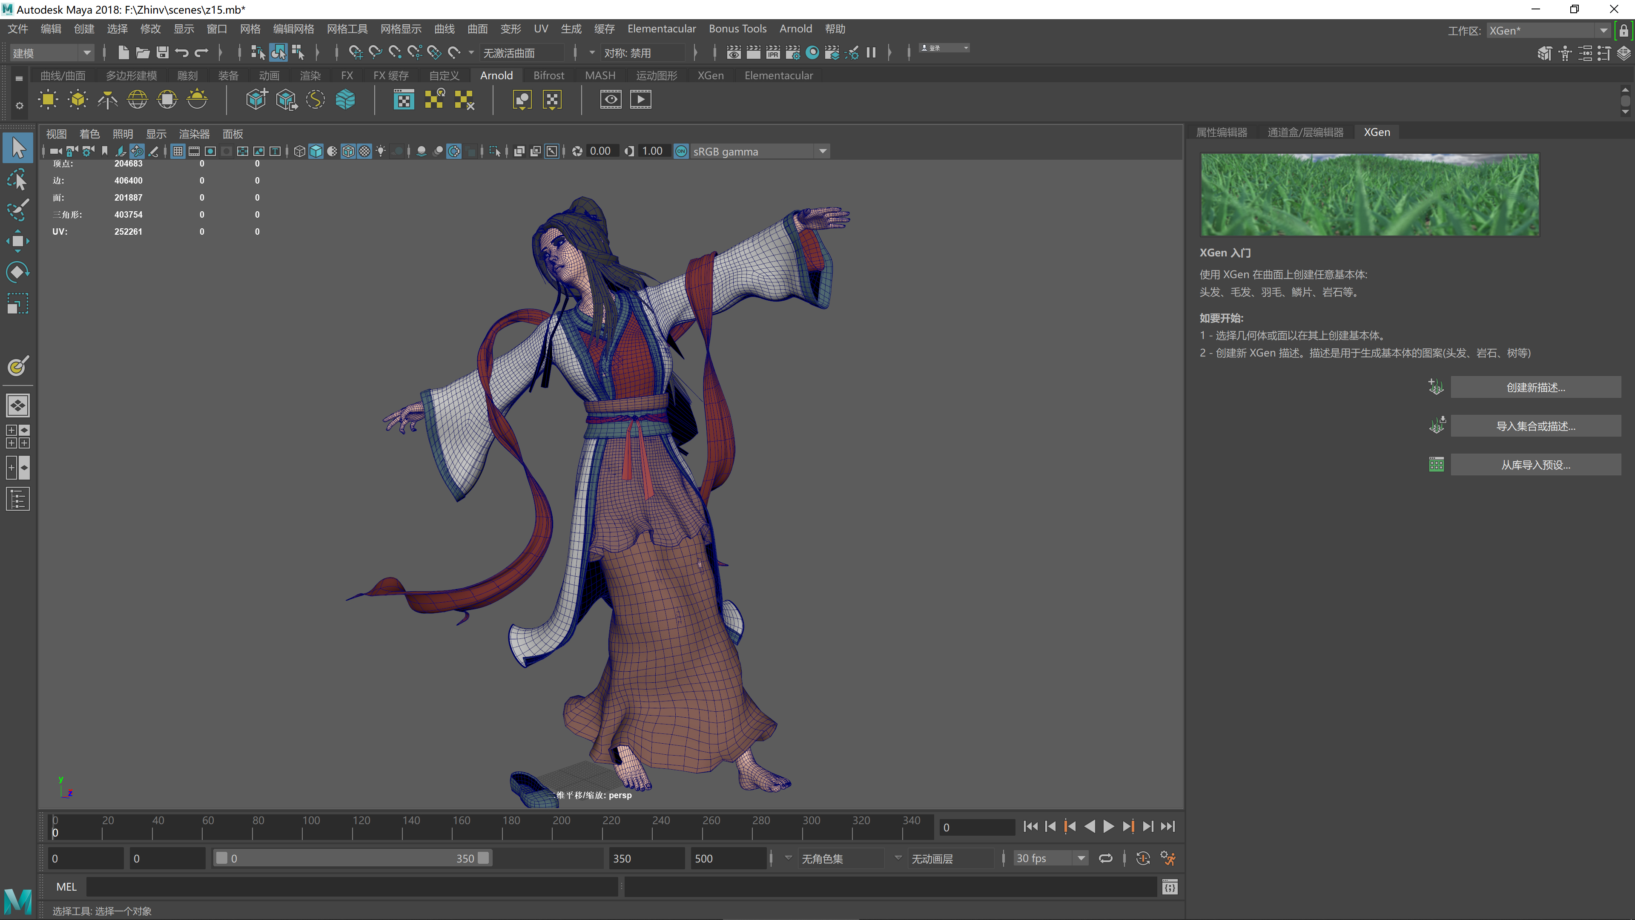The height and width of the screenshot is (920, 1635).
Task: Open the IPR render icon
Action: tap(772, 53)
